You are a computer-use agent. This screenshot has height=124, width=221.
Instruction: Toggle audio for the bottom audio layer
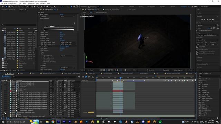coord(3,116)
